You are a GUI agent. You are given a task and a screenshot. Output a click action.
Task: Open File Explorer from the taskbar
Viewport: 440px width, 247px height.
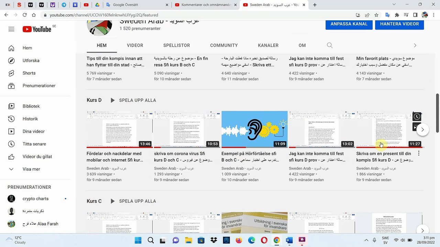(188, 240)
